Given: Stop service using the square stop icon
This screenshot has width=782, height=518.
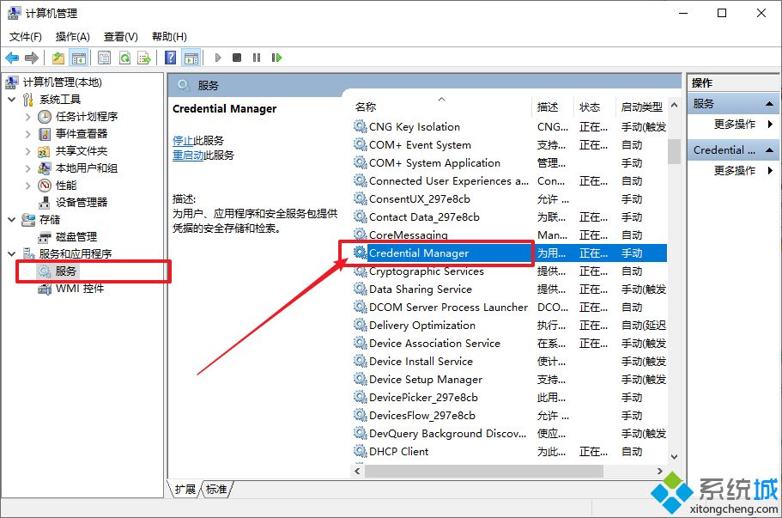Looking at the screenshot, I should pyautogui.click(x=237, y=58).
